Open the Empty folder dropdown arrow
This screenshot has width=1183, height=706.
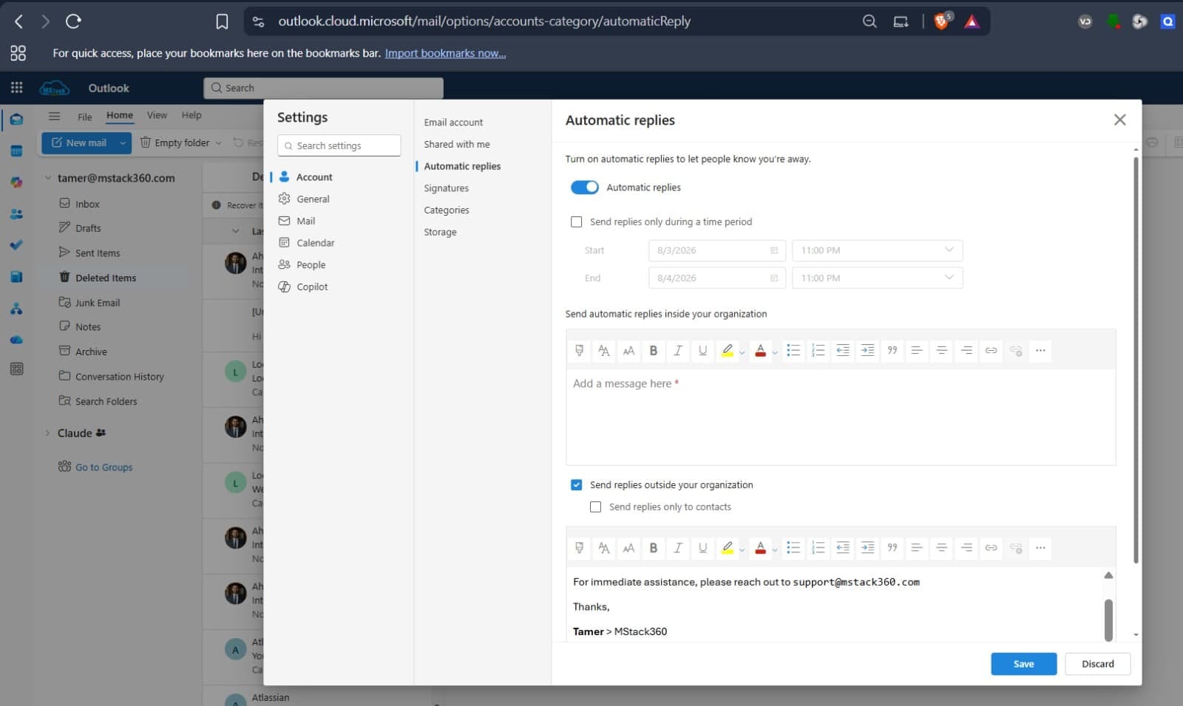218,143
